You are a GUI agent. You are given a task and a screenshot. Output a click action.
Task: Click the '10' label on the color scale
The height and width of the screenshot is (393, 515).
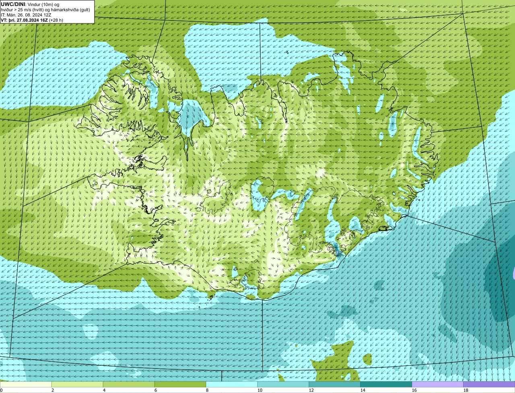pos(260,390)
